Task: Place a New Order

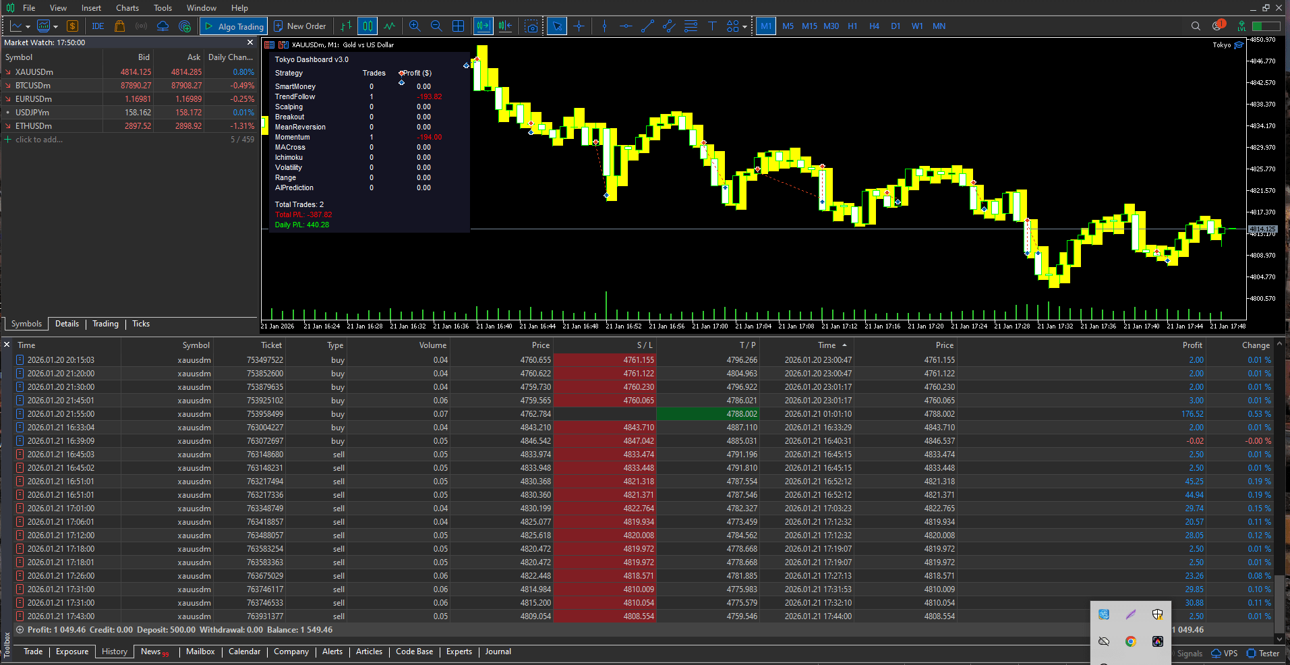Action: (301, 26)
